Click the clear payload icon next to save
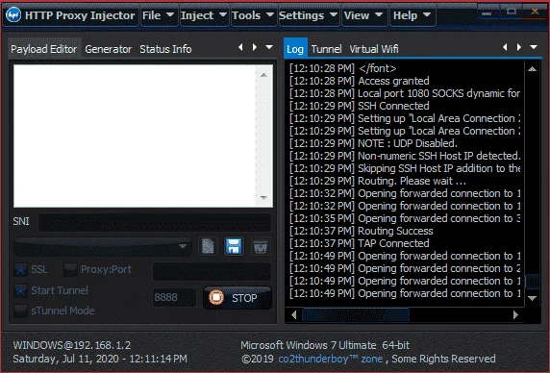Screen dimensions: 550x373 [x=261, y=246]
